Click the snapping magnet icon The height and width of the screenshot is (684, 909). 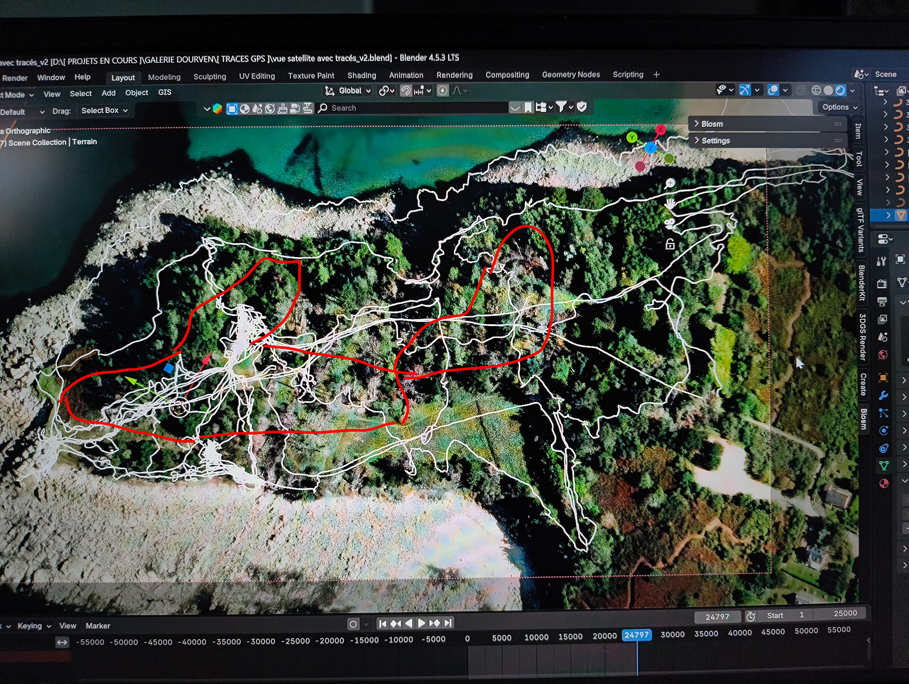pos(405,91)
